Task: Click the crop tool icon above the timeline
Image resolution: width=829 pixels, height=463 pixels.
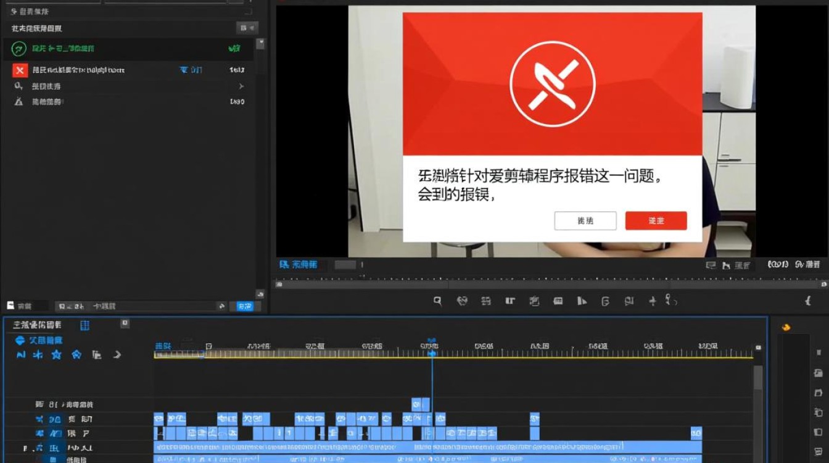Action: (x=510, y=301)
